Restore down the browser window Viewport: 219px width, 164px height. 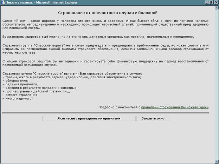pos(211,2)
